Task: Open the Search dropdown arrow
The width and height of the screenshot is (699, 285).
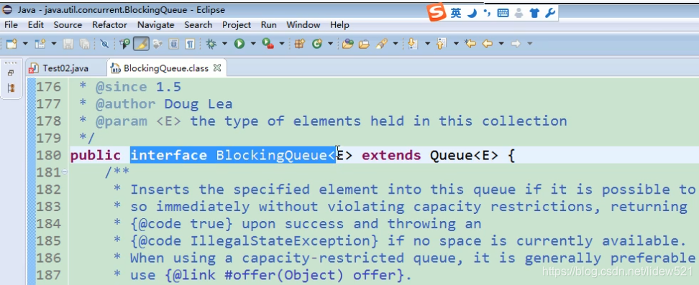Action: [x=396, y=44]
